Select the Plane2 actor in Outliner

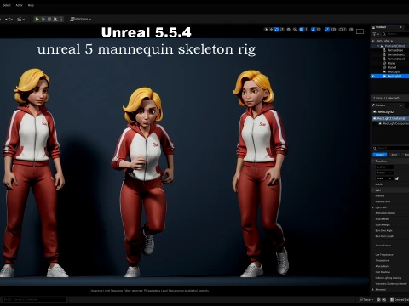[x=392, y=67]
